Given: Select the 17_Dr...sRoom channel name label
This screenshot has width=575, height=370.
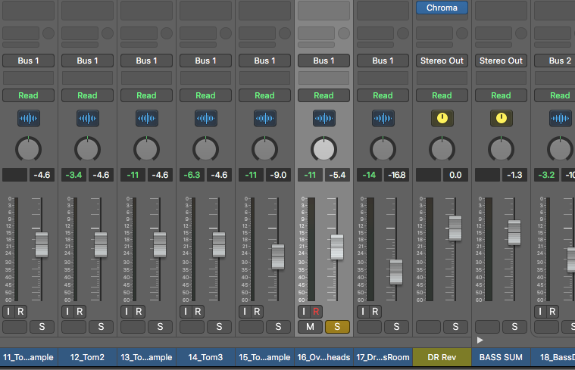Looking at the screenshot, I should tap(383, 357).
